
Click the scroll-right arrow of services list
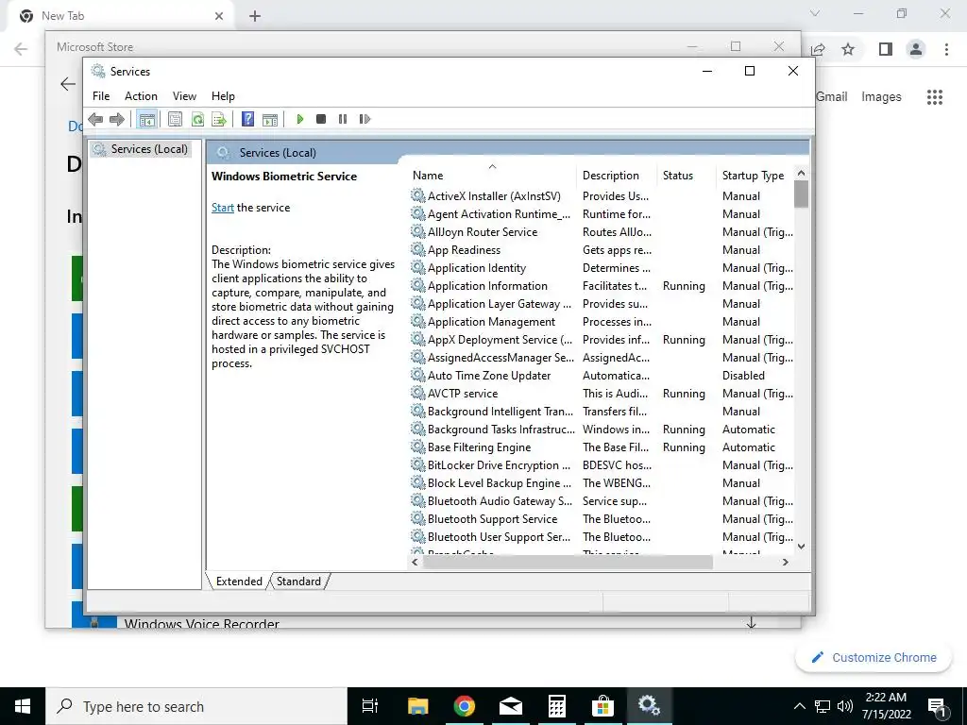tap(785, 562)
